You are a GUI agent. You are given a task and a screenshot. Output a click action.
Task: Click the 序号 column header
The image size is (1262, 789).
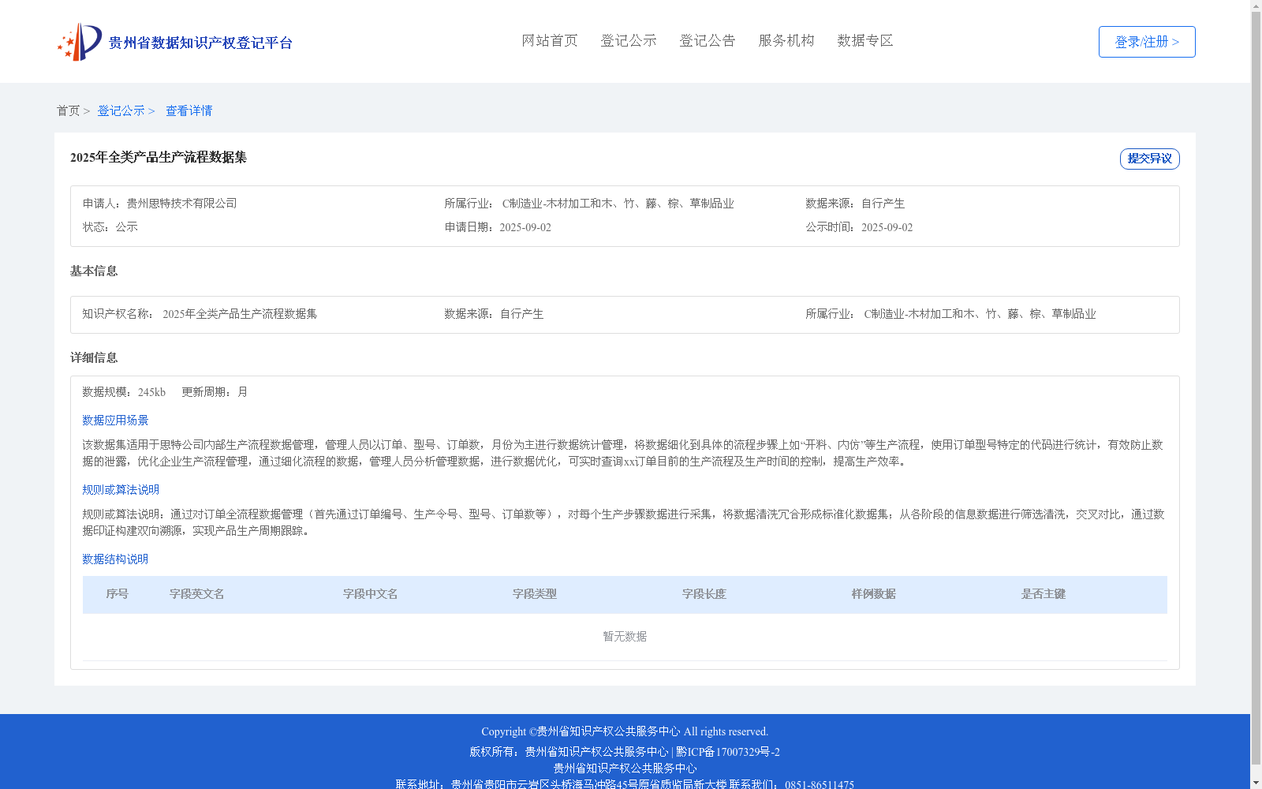click(118, 594)
